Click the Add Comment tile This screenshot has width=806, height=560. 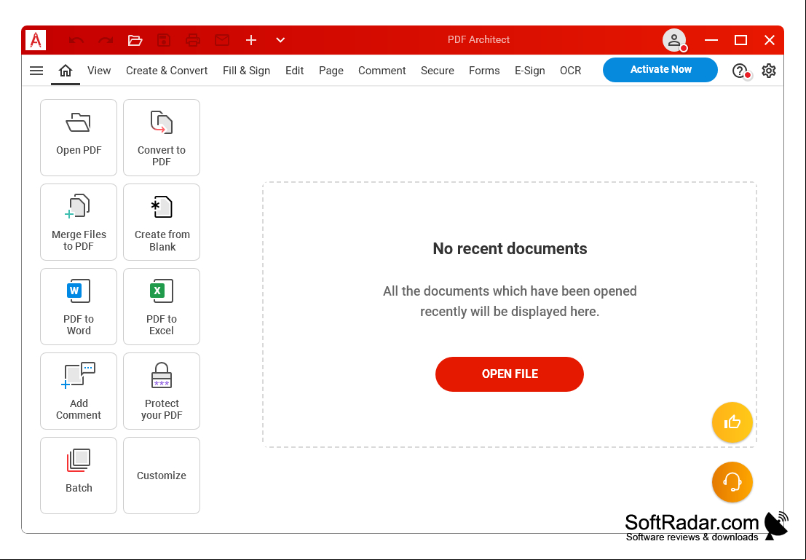click(79, 391)
